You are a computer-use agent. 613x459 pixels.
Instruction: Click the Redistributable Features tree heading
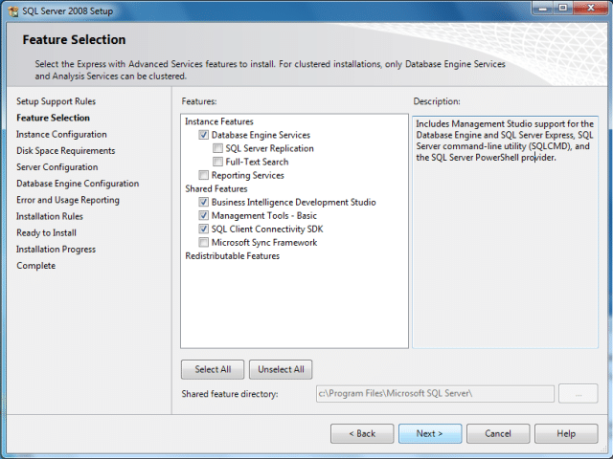(232, 256)
